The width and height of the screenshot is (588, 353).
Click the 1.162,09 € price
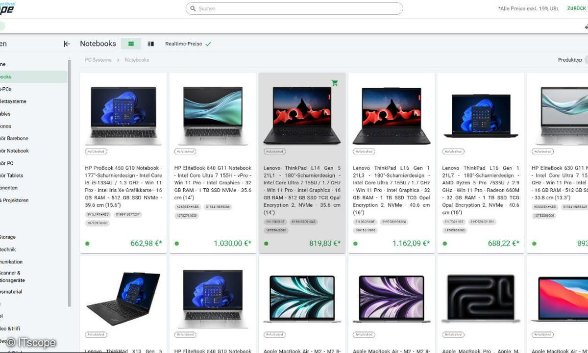click(x=411, y=243)
